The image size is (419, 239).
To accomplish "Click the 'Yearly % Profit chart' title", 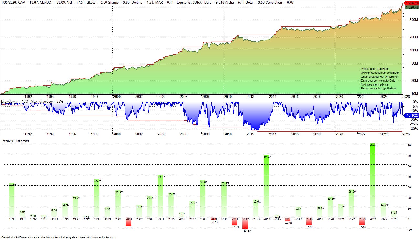I will click(x=16, y=141).
